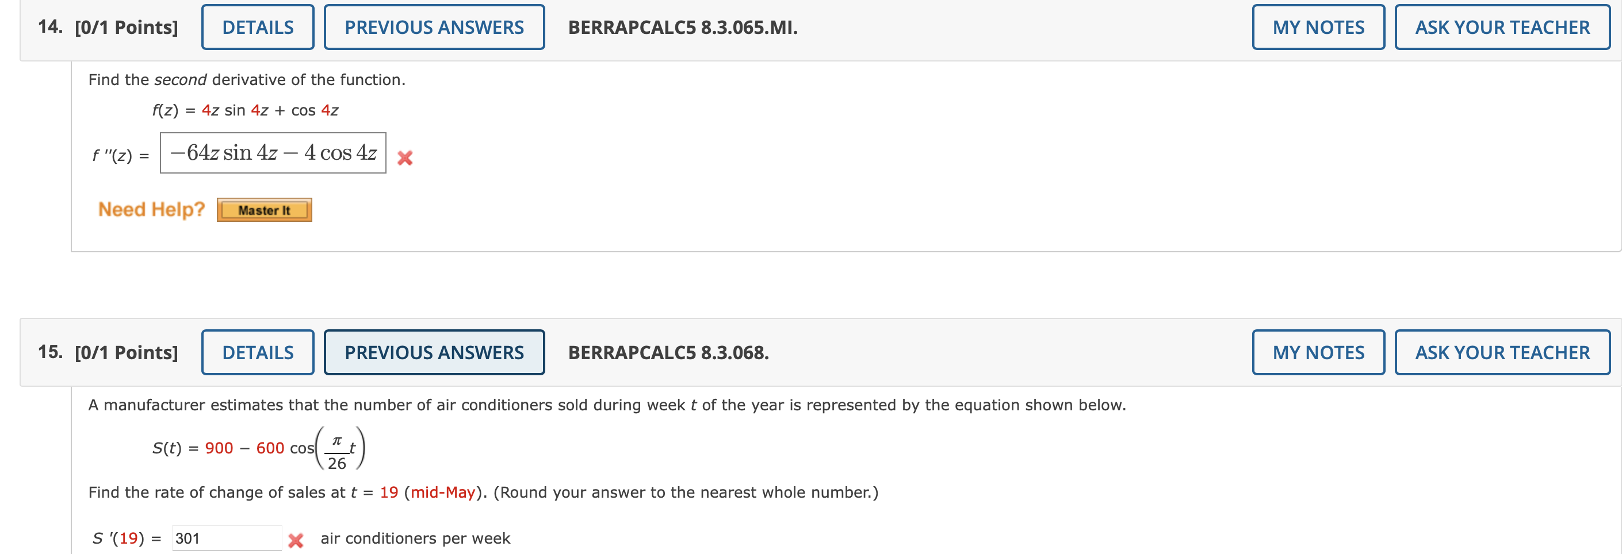Click ASK YOUR TEACHER for question 14

[1502, 27]
